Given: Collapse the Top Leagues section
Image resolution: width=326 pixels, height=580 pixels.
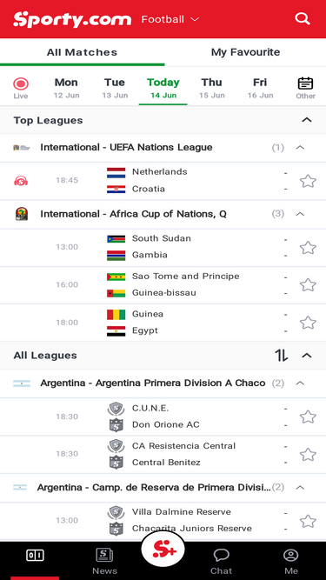Looking at the screenshot, I should point(306,120).
